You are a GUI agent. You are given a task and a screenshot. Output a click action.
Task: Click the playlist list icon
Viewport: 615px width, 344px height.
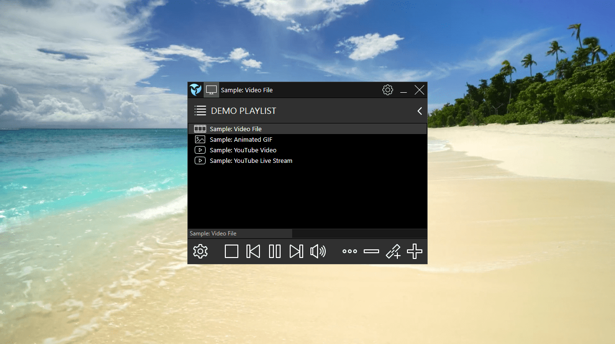(200, 111)
